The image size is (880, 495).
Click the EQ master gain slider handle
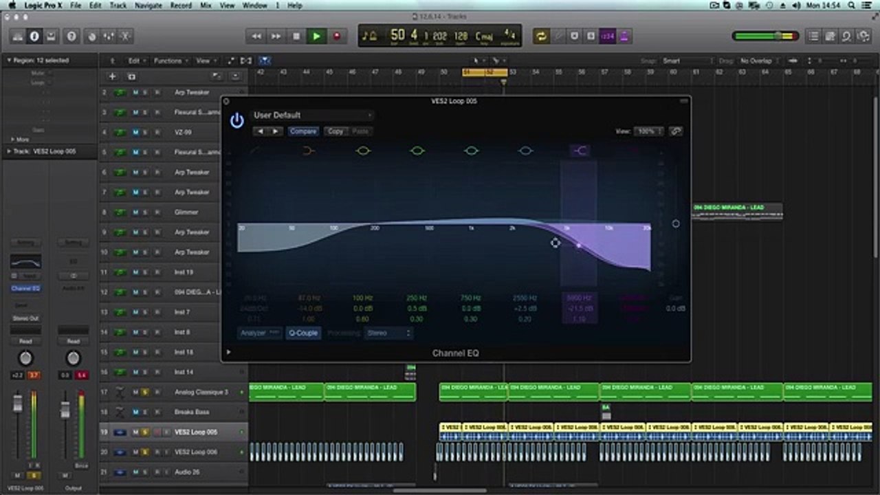pos(676,223)
